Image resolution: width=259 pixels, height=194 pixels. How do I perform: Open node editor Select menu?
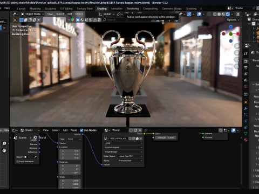pyautogui.click(x=56, y=130)
